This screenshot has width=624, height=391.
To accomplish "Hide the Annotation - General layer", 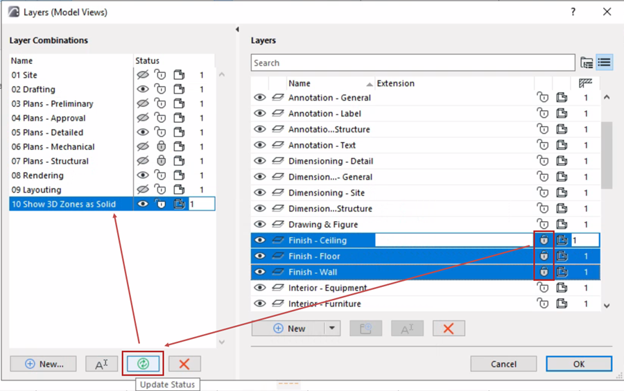I will [x=260, y=98].
